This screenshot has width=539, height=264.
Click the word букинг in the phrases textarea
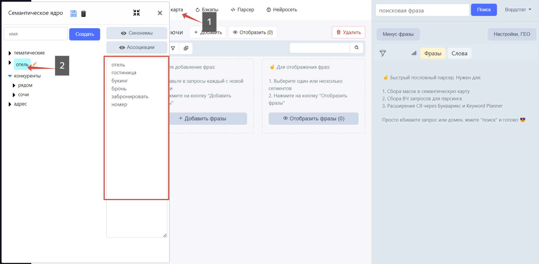click(120, 81)
